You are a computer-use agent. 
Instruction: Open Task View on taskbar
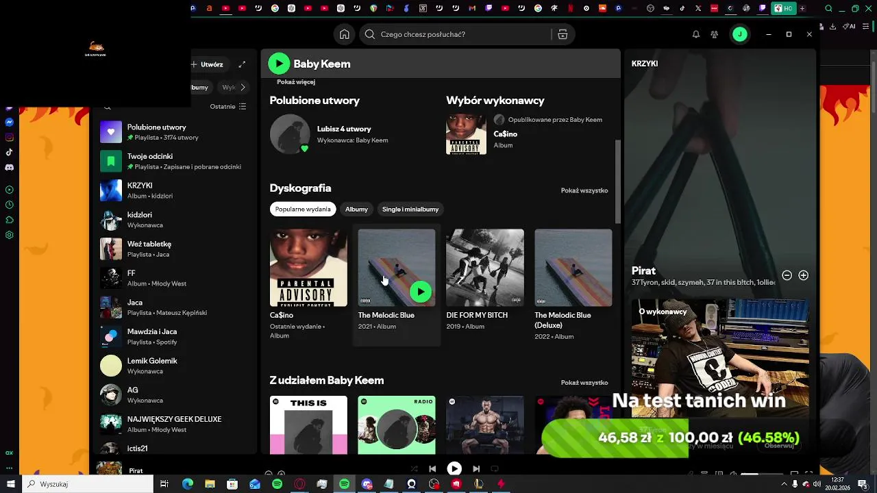164,484
